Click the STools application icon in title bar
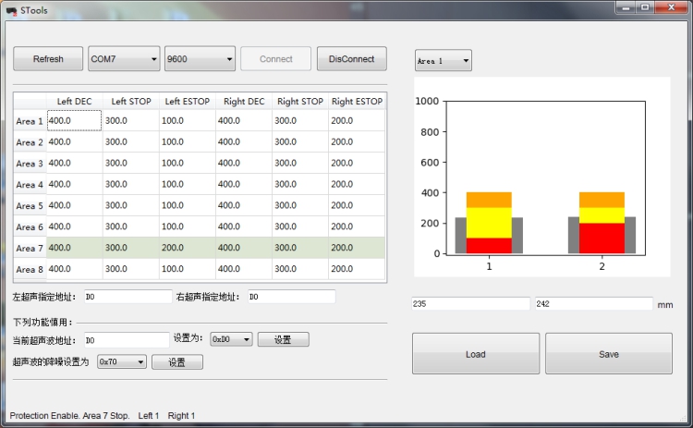 pos(11,10)
